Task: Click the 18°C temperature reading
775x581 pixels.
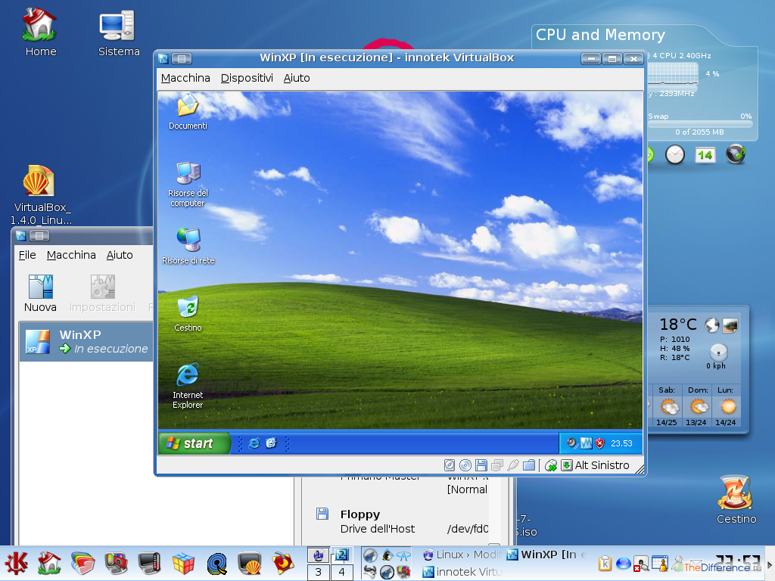Action: (678, 324)
